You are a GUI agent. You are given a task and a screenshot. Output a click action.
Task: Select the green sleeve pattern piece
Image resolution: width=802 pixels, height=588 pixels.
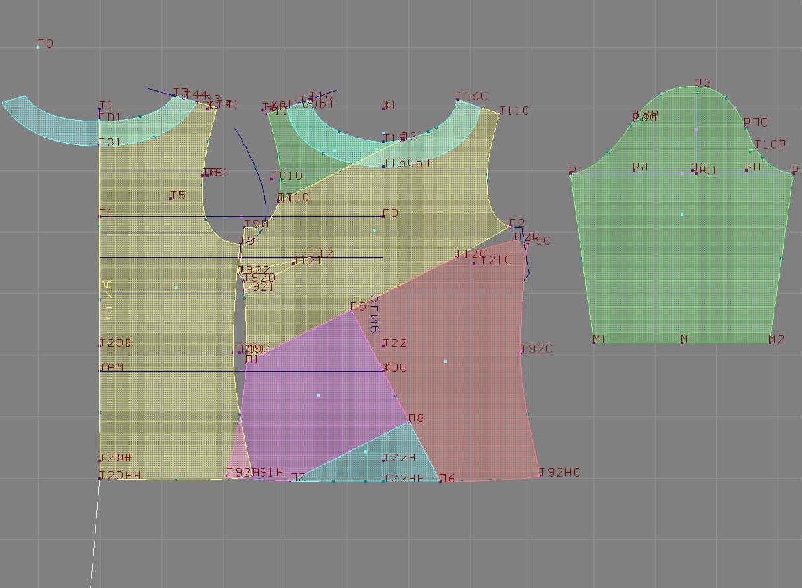click(x=683, y=262)
